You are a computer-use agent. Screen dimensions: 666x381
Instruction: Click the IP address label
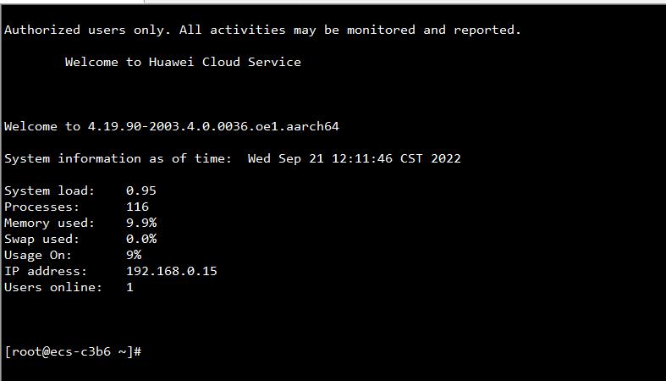[46, 271]
